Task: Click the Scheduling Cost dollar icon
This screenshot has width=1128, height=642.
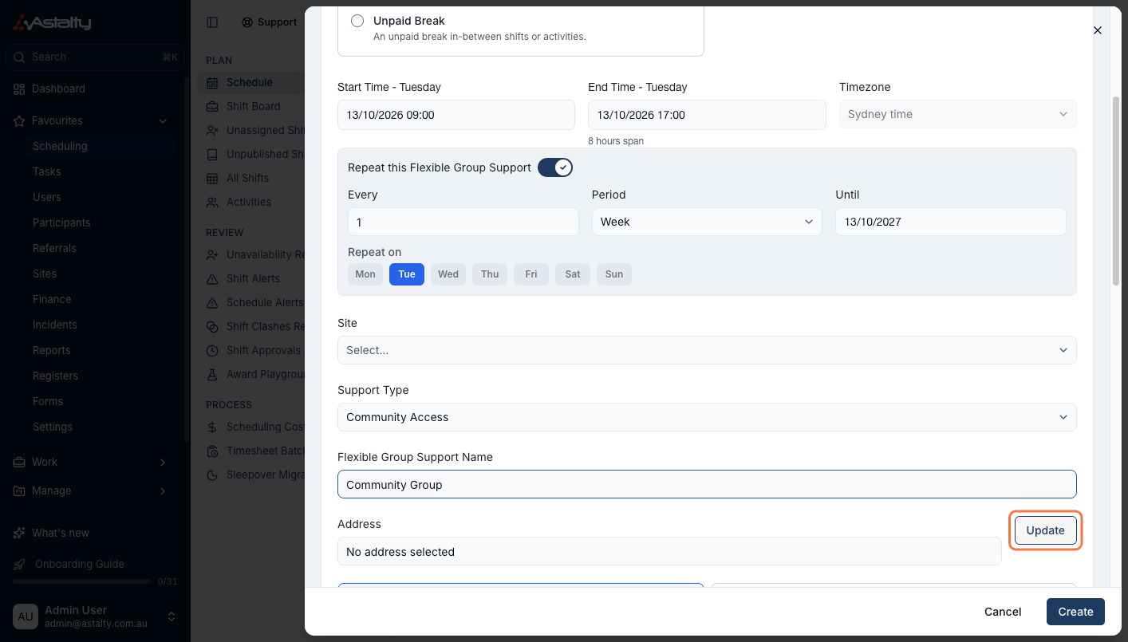Action: pyautogui.click(x=212, y=427)
